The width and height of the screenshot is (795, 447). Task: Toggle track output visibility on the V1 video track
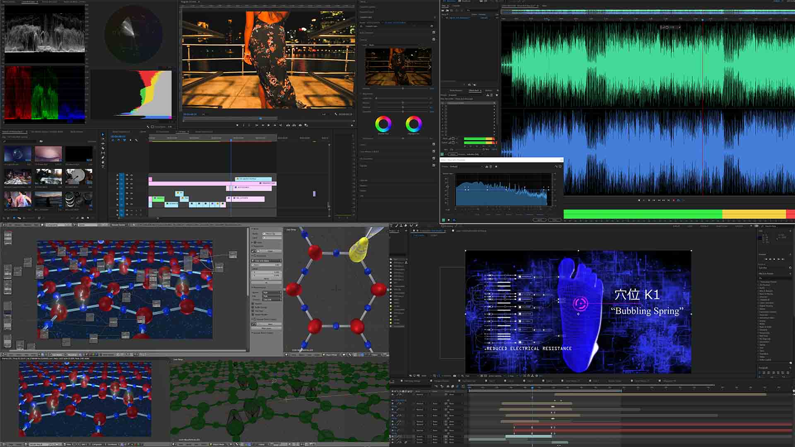tap(131, 203)
